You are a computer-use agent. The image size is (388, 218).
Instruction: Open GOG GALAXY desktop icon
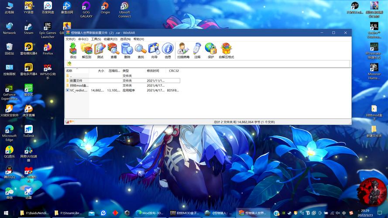click(x=86, y=10)
